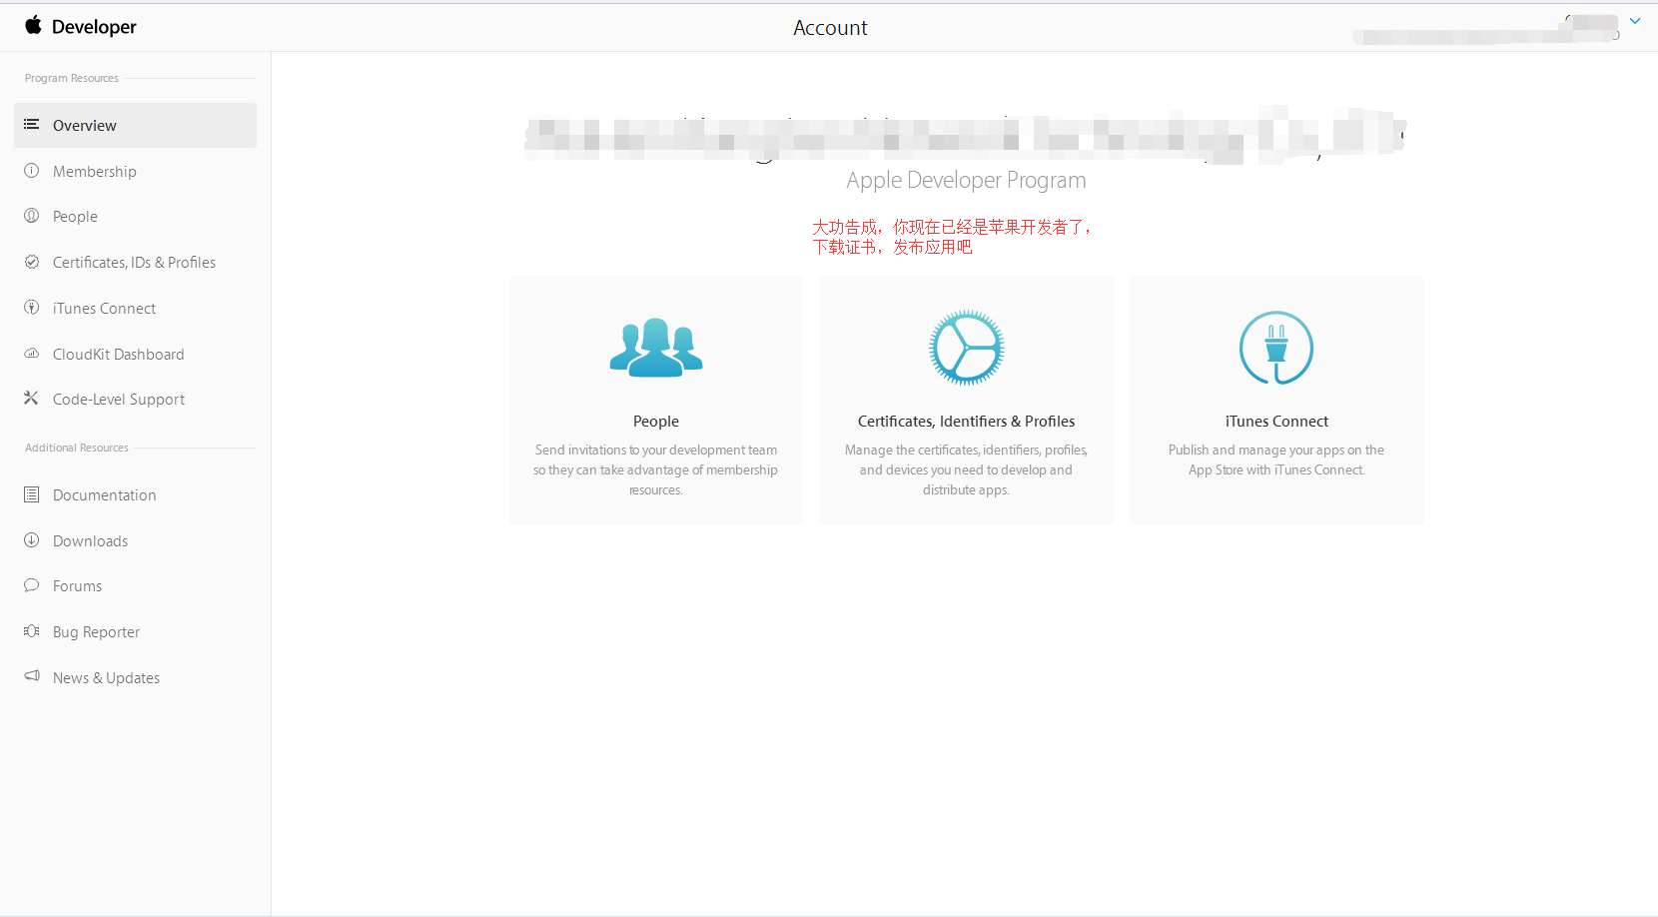Click the CloudKit Dashboard cloud icon
Image resolution: width=1658 pixels, height=917 pixels.
(32, 354)
